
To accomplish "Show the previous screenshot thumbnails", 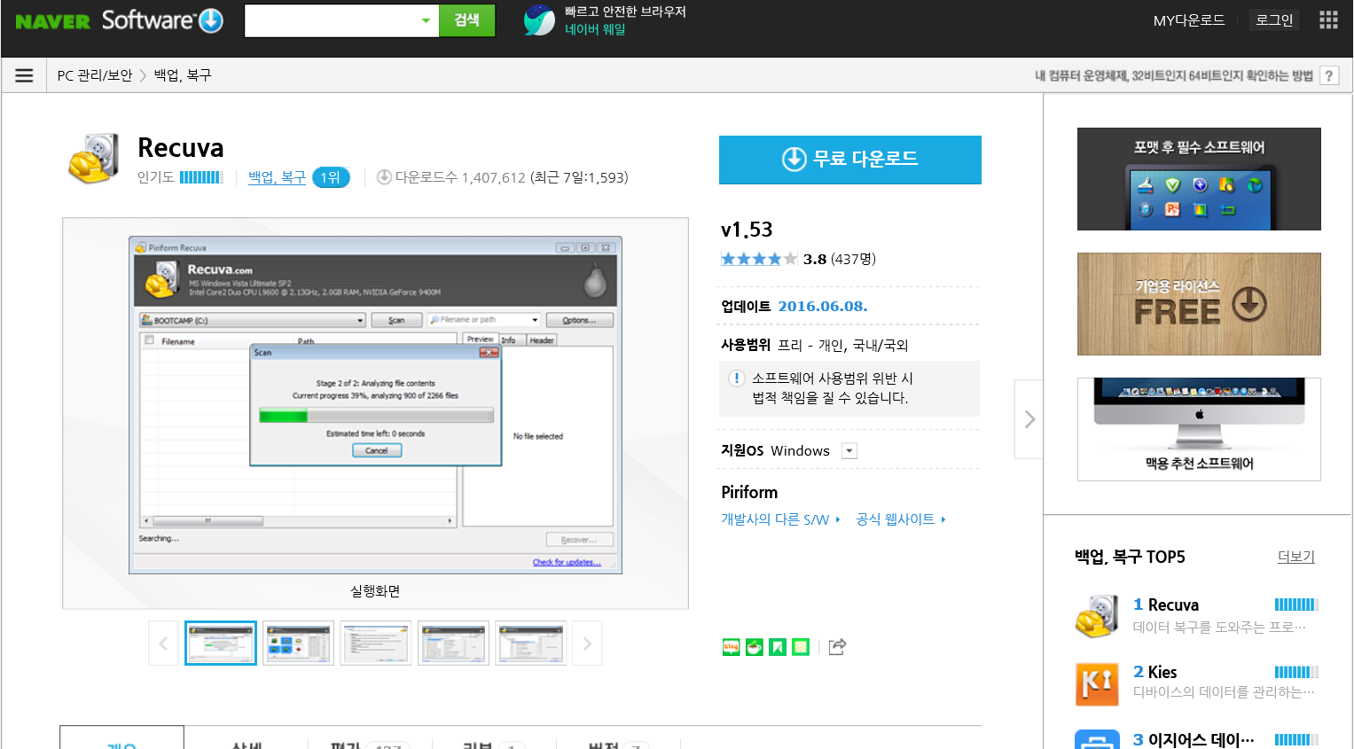I will point(163,644).
